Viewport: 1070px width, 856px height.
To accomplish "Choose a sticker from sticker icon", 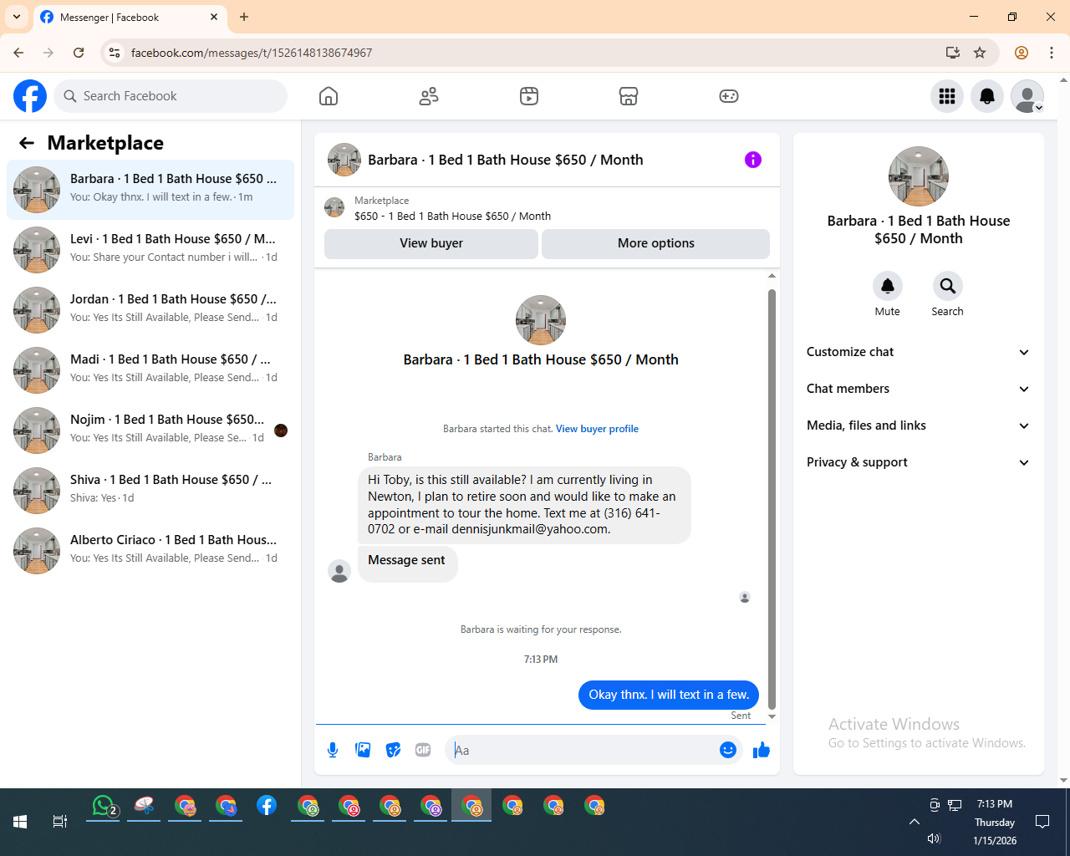I will tap(393, 750).
